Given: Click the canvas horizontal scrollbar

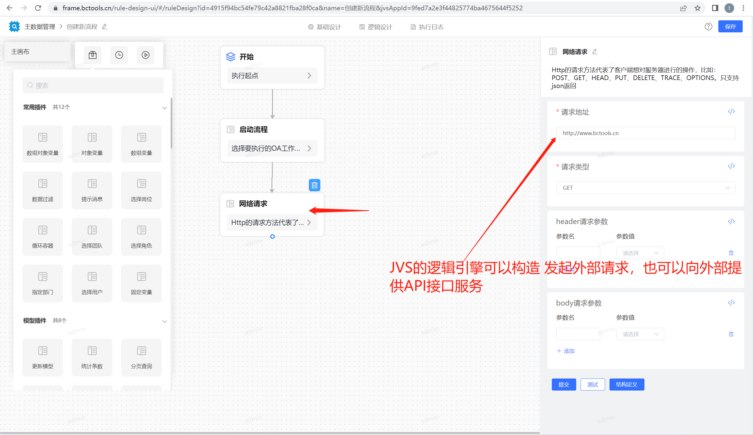Looking at the screenshot, I should point(270,433).
